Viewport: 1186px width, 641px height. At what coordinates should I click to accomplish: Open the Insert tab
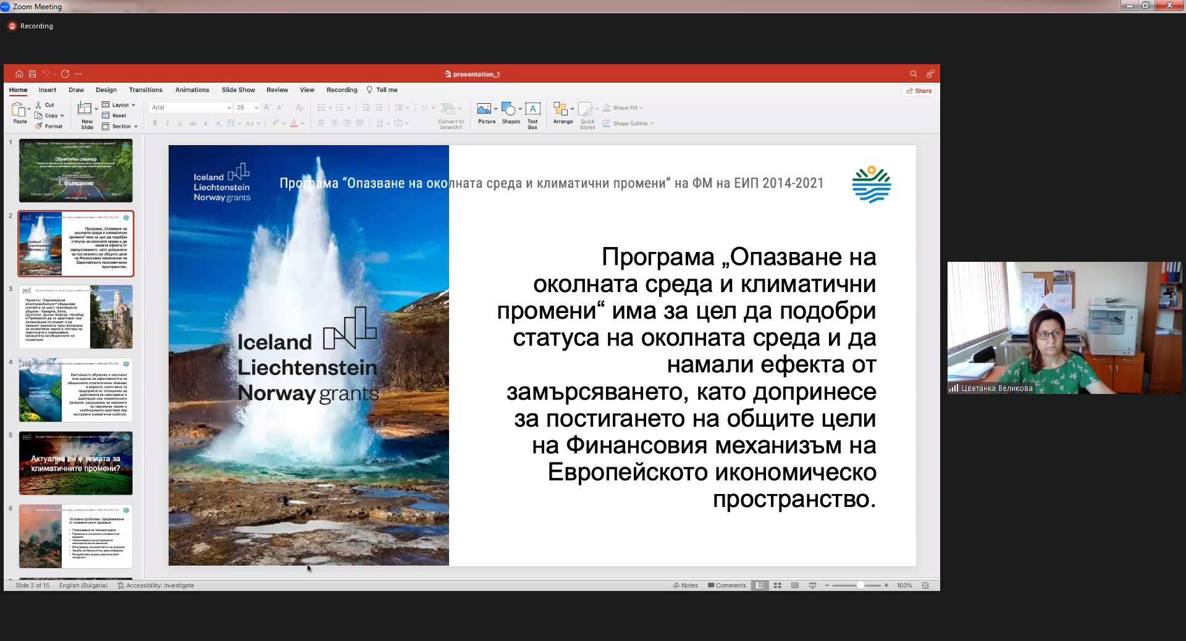[48, 90]
